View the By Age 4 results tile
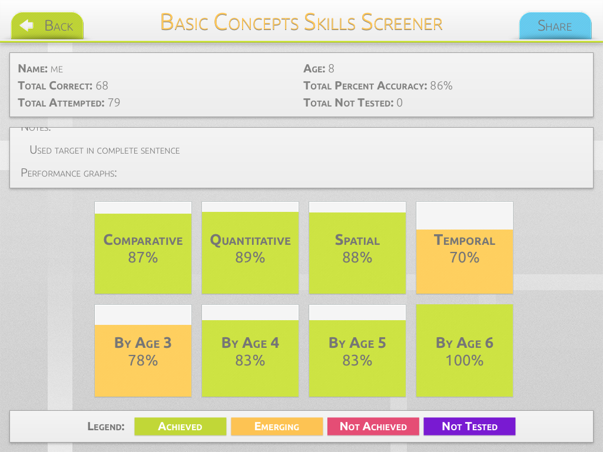 pos(250,351)
